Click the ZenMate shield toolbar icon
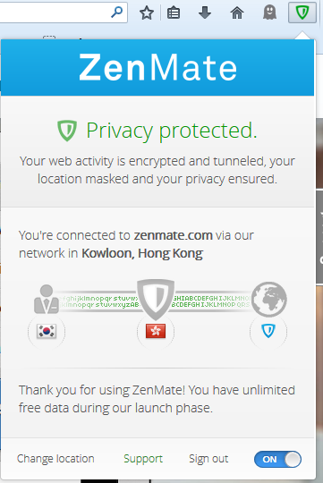Screen dimensions: 323x483 click(302, 13)
